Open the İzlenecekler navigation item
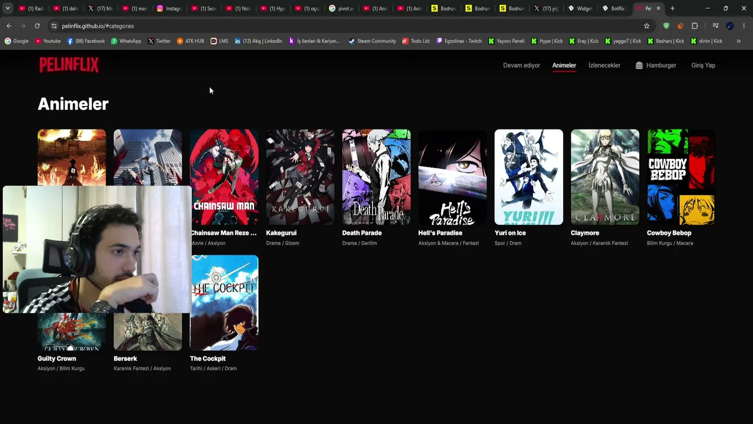 pyautogui.click(x=604, y=65)
